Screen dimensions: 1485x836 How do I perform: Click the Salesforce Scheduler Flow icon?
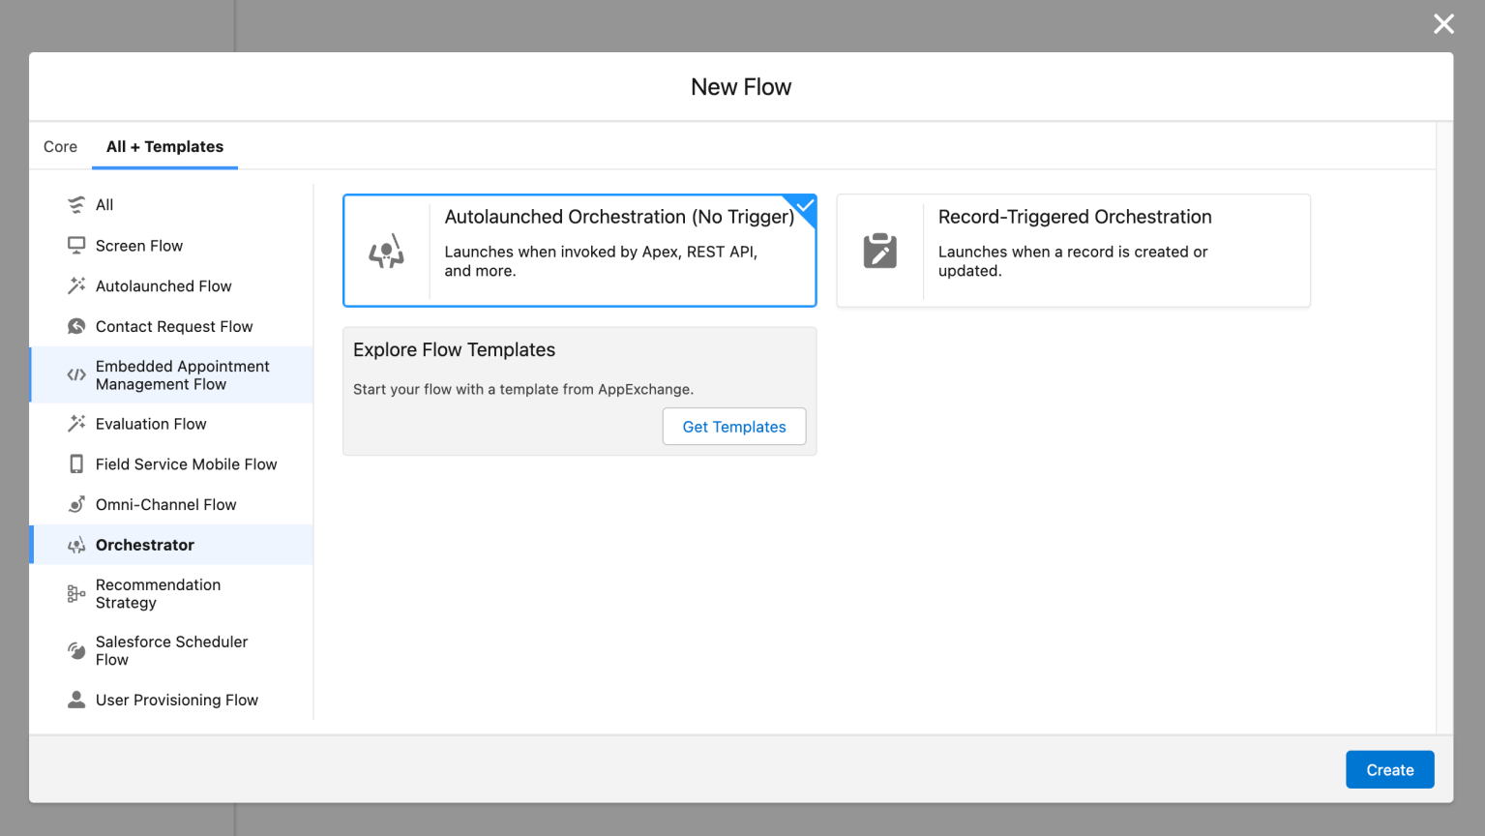[76, 650]
